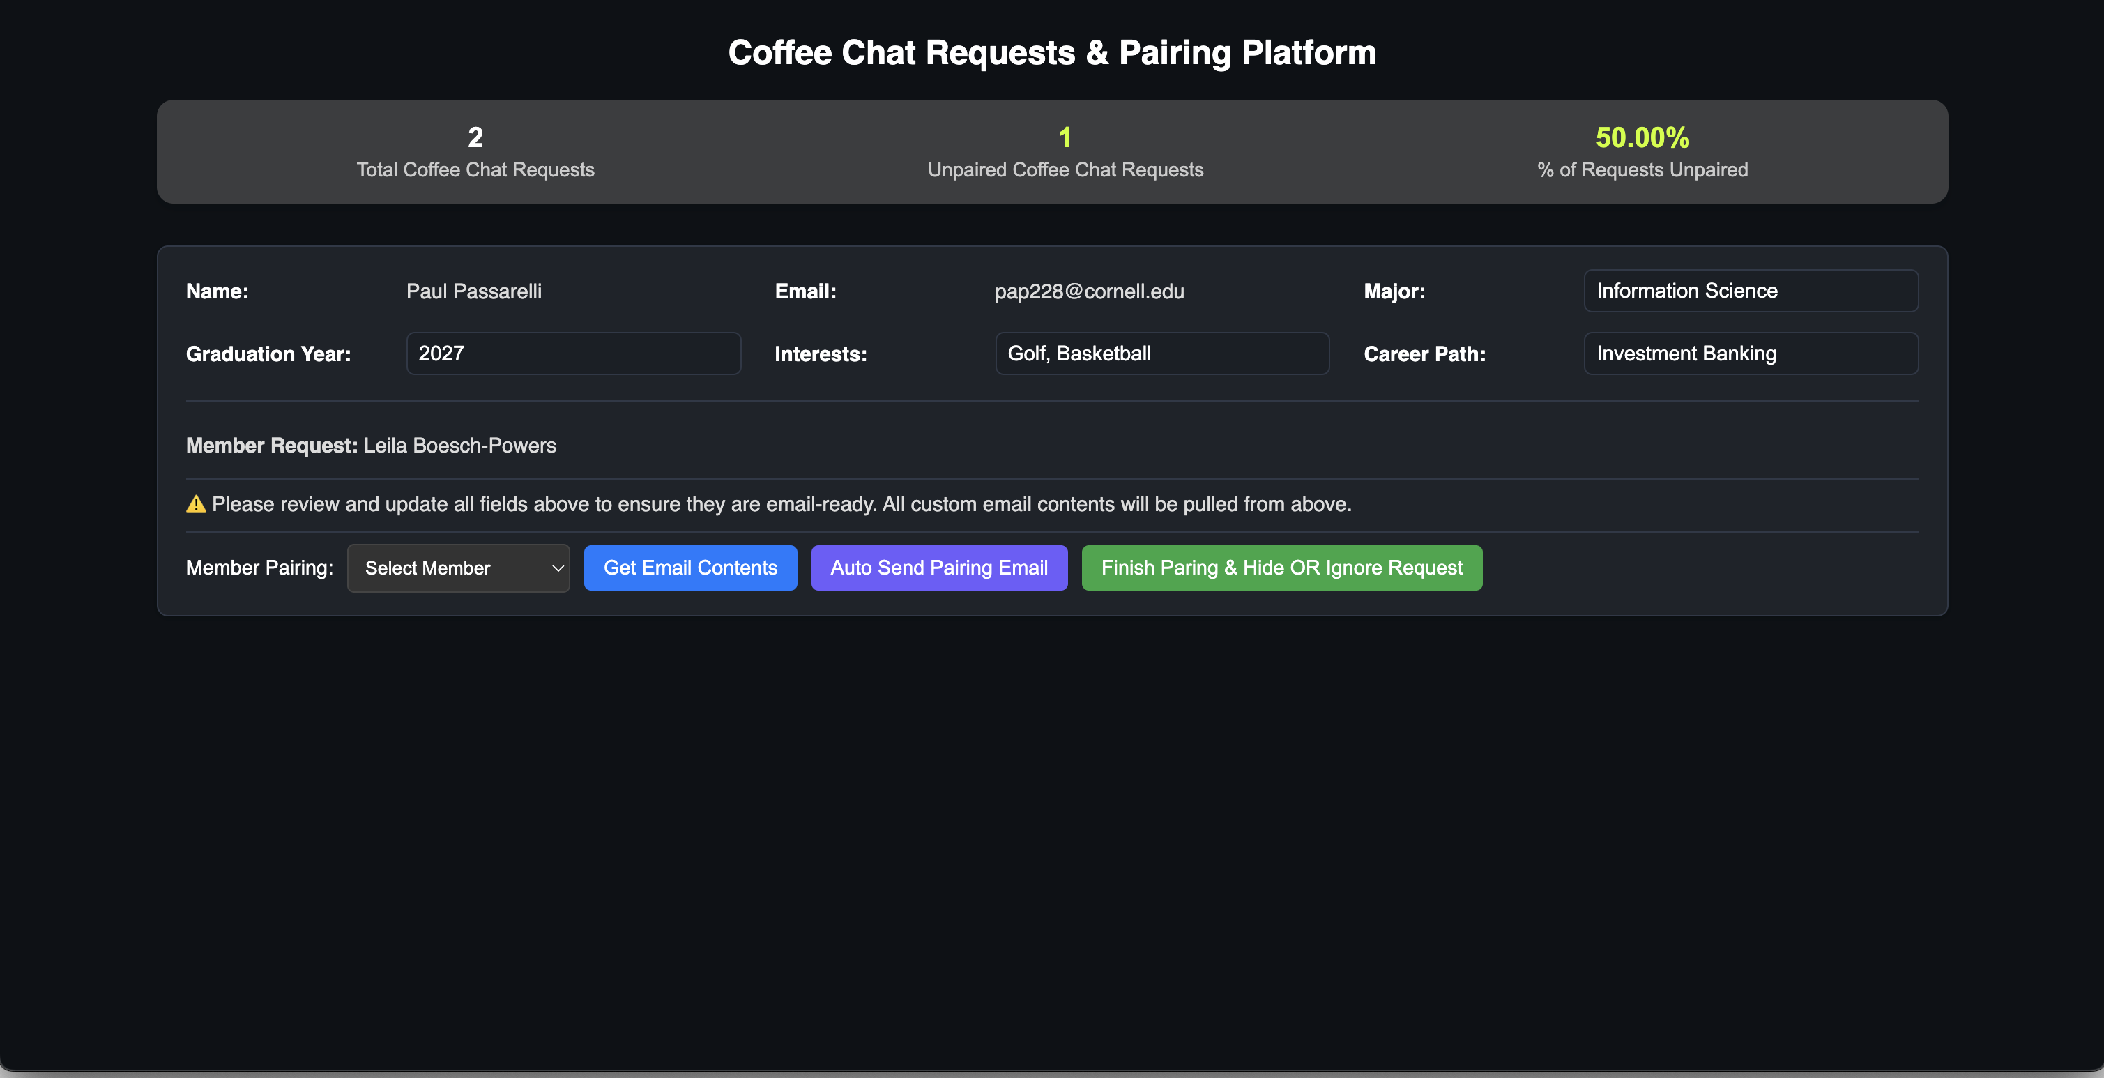Image resolution: width=2104 pixels, height=1078 pixels.
Task: Click the Graduation Year field showing 2027
Action: (573, 354)
